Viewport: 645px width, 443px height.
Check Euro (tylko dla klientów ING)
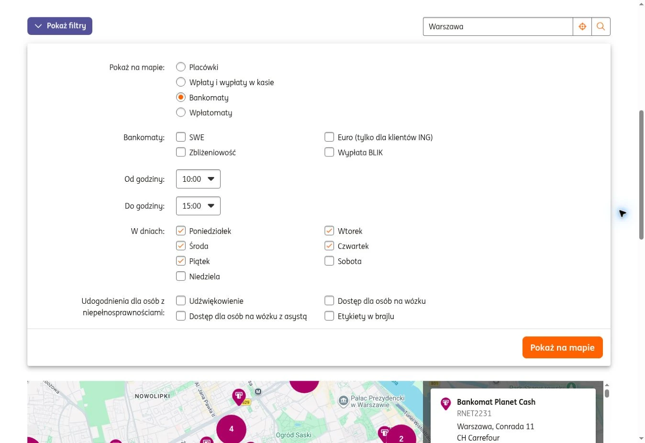[x=329, y=137]
